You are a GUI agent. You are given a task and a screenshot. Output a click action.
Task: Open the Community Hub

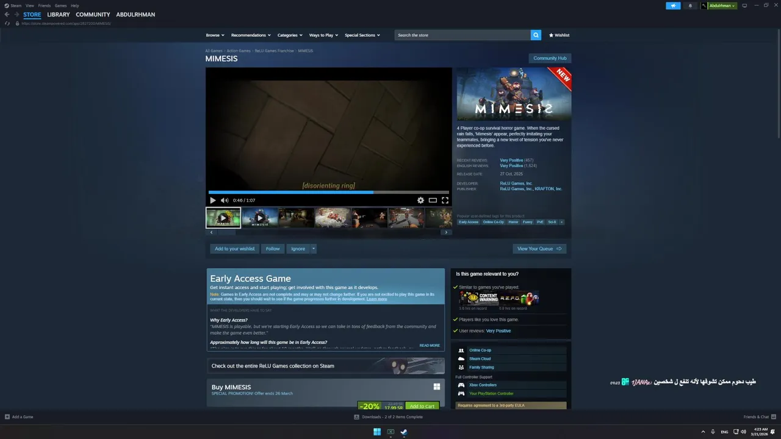point(550,58)
